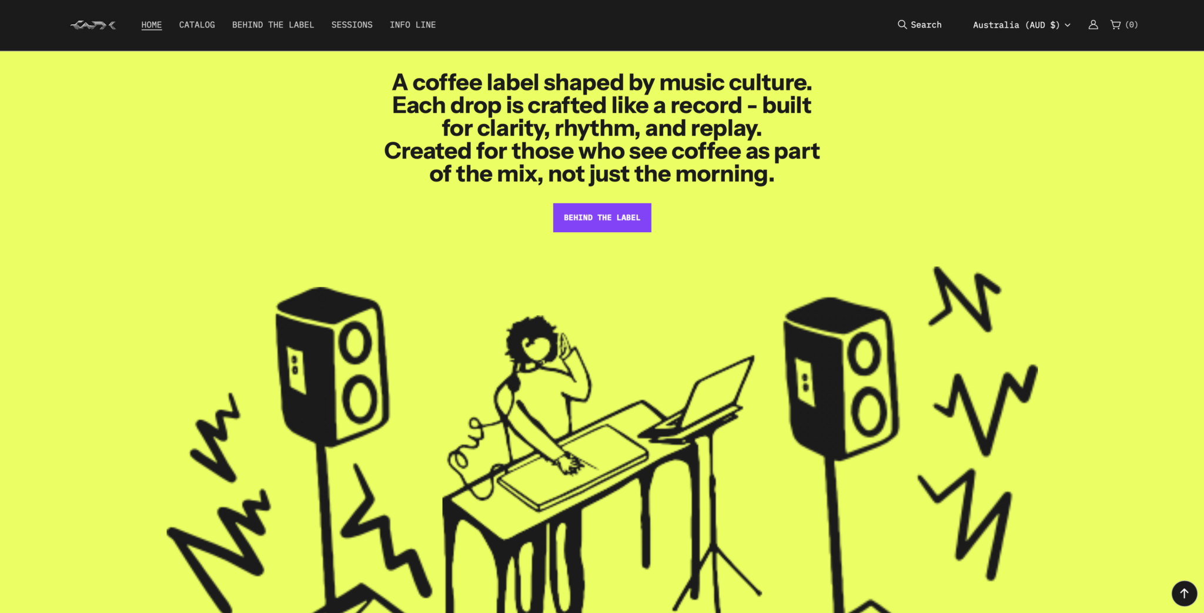Expand the chevron beside Australia (AUD $)
Screen dimensions: 1204x613
(x=1068, y=25)
